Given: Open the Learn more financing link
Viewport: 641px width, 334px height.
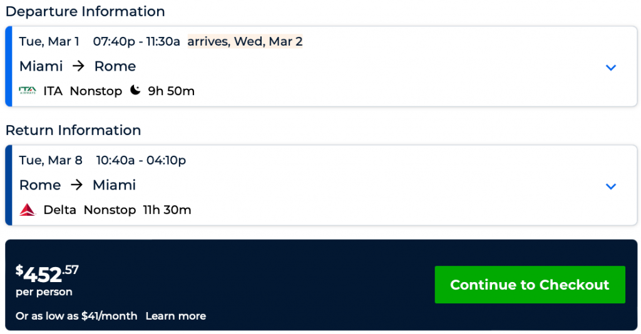Looking at the screenshot, I should [x=175, y=316].
